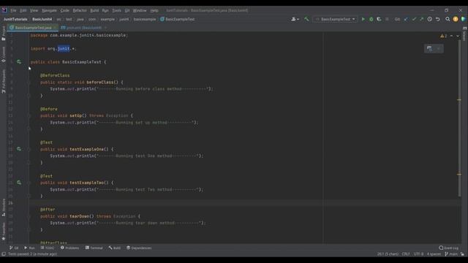Open Search Everywhere magnifier icon
Image resolution: width=468 pixels, height=263 pixels.
(x=448, y=19)
